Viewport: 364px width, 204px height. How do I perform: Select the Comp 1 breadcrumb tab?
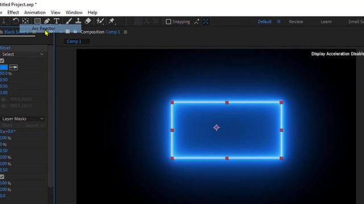(x=74, y=41)
